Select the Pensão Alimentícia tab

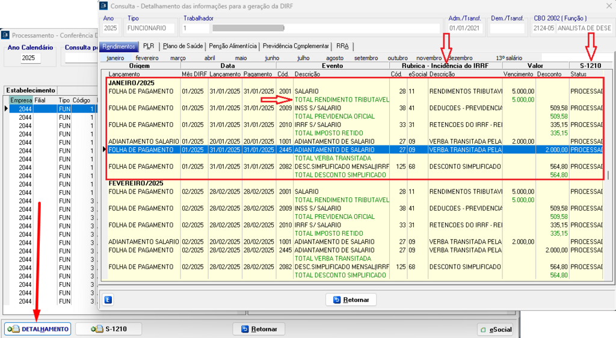233,46
